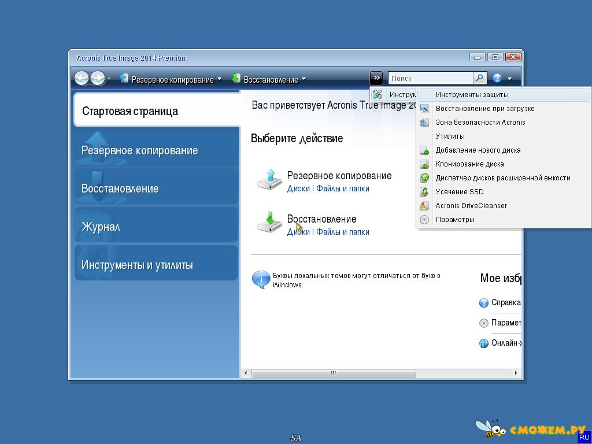Open Инструменты и утилиты sidebar tab
Viewport: 592px width, 444px height.
pyautogui.click(x=157, y=263)
